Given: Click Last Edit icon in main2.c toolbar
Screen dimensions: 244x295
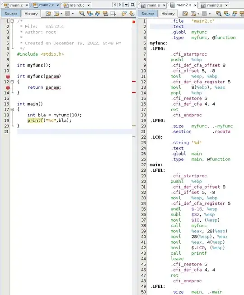Looking at the screenshot, I should click(x=48, y=14).
